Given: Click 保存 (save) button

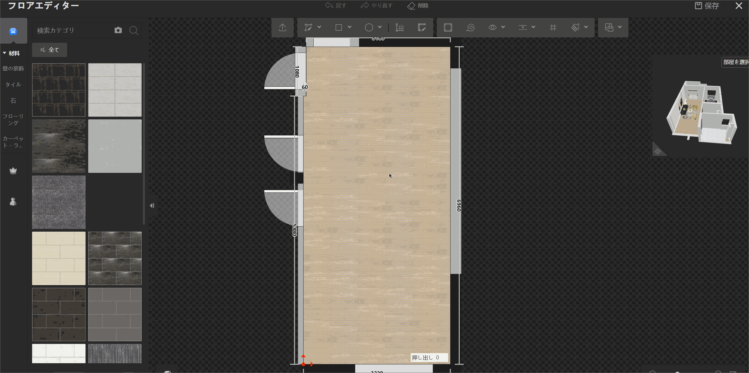Looking at the screenshot, I should click(x=707, y=6).
